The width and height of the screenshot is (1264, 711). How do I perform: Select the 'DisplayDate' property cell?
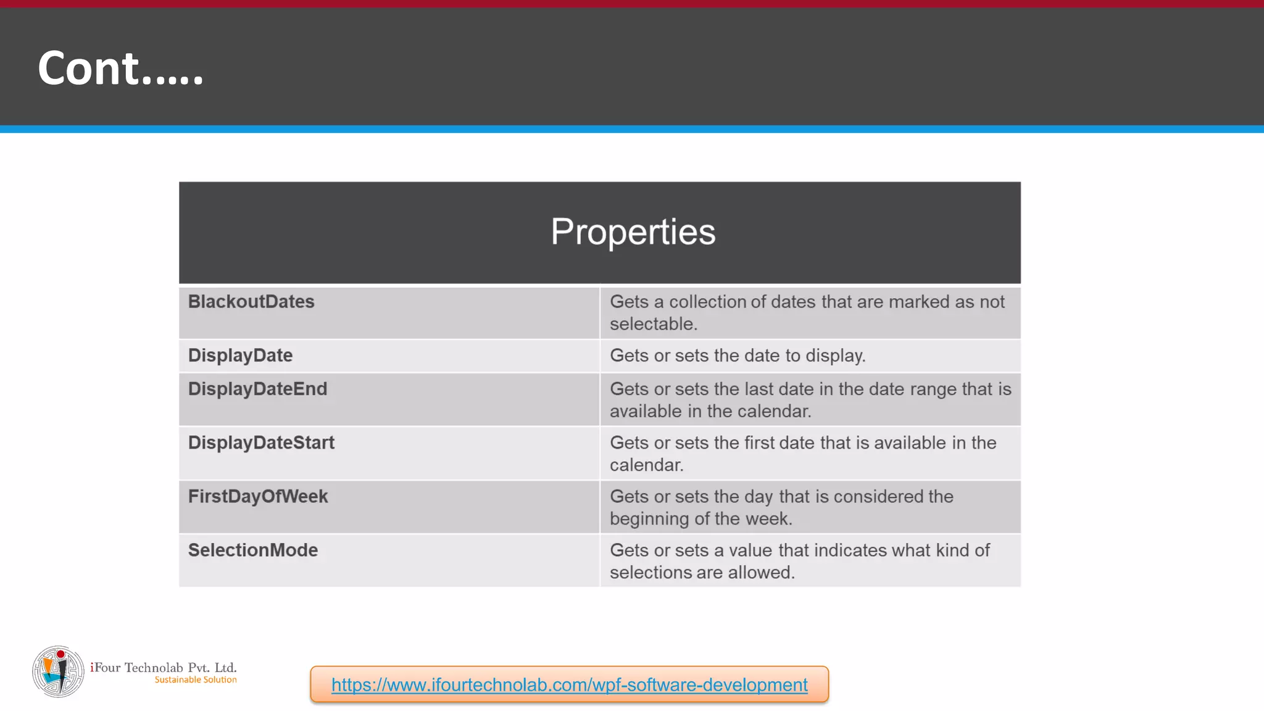389,355
